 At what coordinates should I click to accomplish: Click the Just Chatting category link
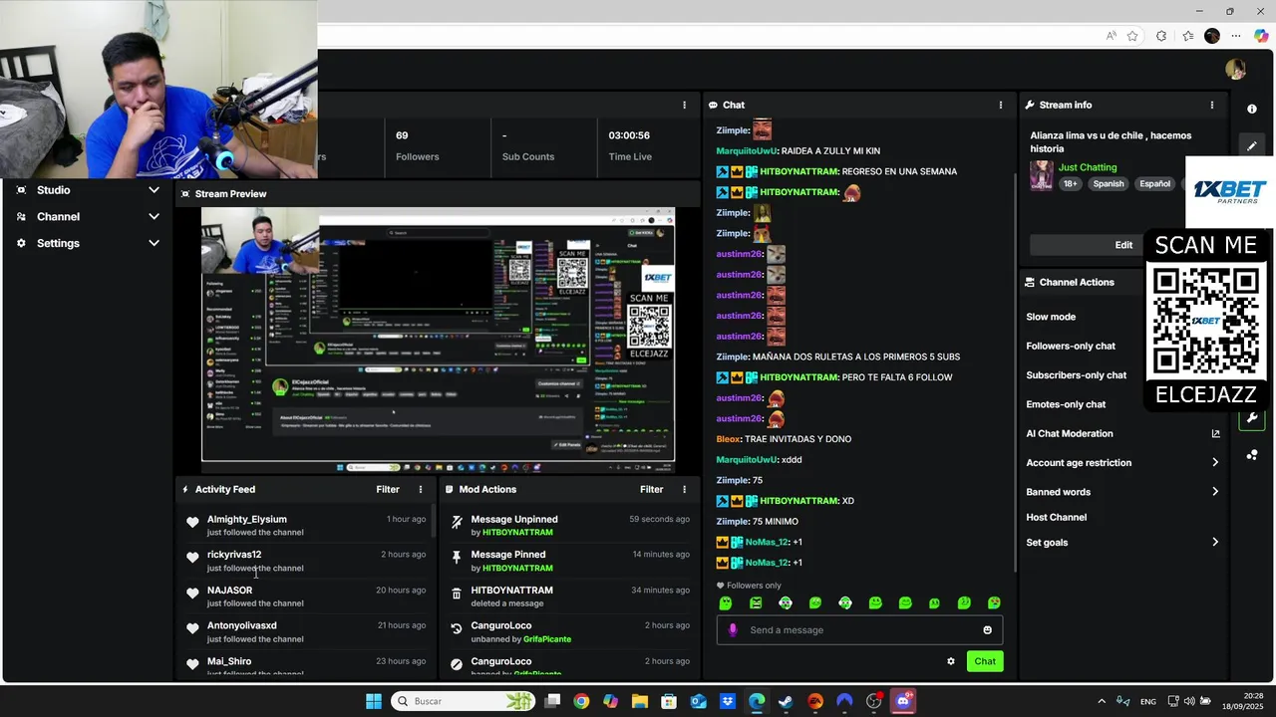tap(1088, 167)
